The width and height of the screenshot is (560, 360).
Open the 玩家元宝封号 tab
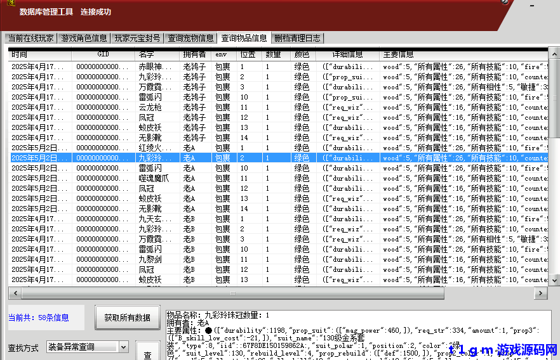137,38
